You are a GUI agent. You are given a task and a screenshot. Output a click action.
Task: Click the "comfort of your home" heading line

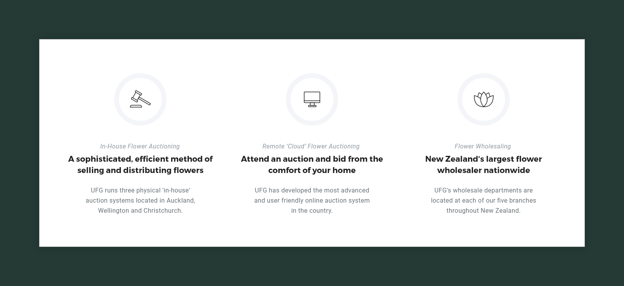312,170
